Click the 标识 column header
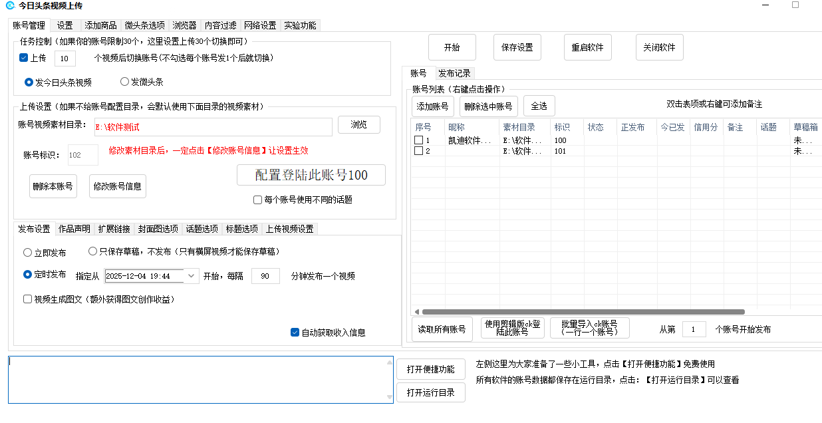822x423 pixels. click(x=562, y=127)
